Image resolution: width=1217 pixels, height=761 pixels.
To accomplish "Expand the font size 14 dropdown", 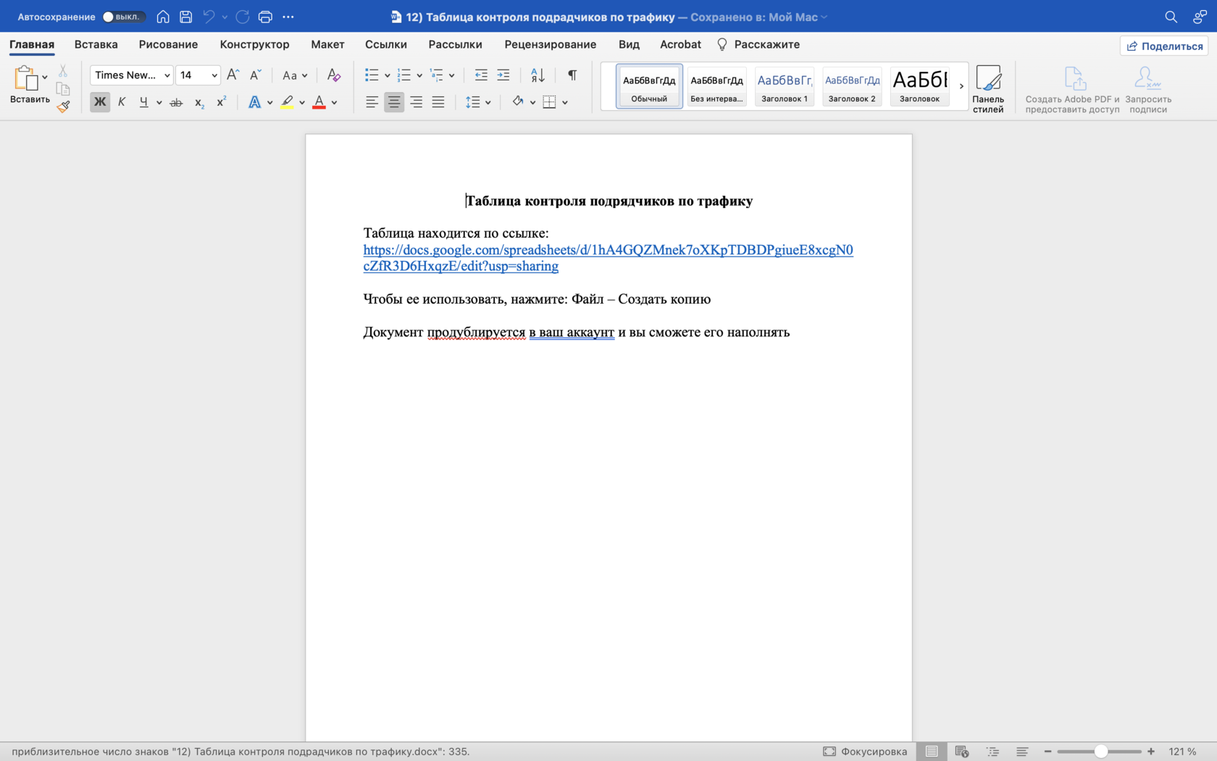I will tap(214, 75).
